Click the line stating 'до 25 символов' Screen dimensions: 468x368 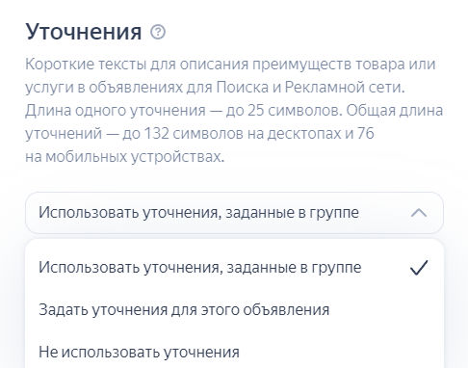tap(234, 110)
